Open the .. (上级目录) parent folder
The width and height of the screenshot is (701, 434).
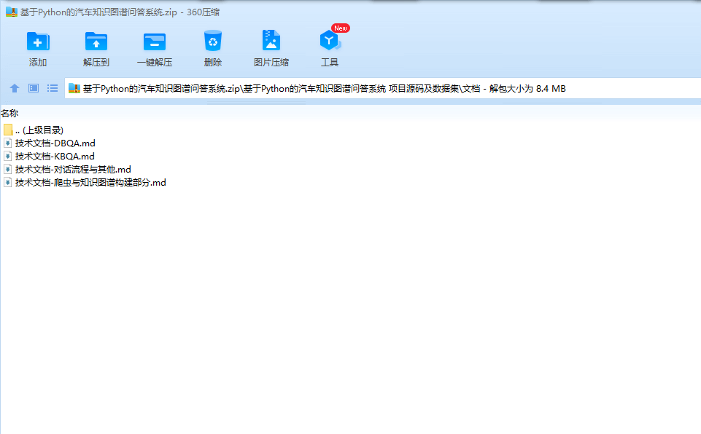[x=39, y=130]
